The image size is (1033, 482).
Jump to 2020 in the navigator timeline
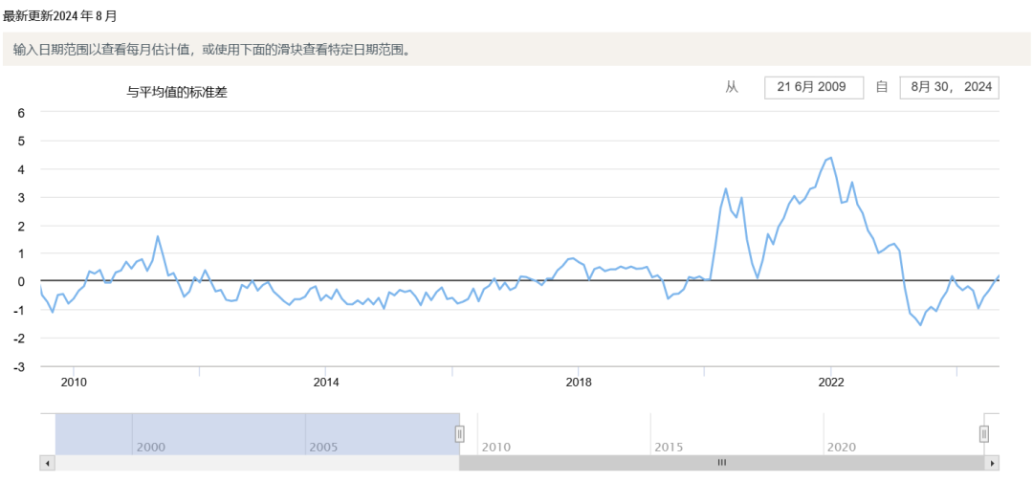(842, 447)
